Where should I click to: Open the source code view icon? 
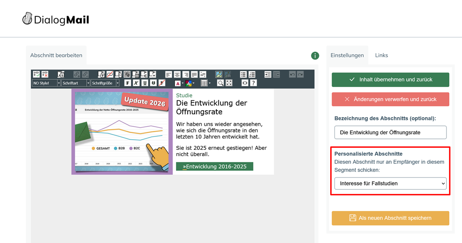pos(244,83)
